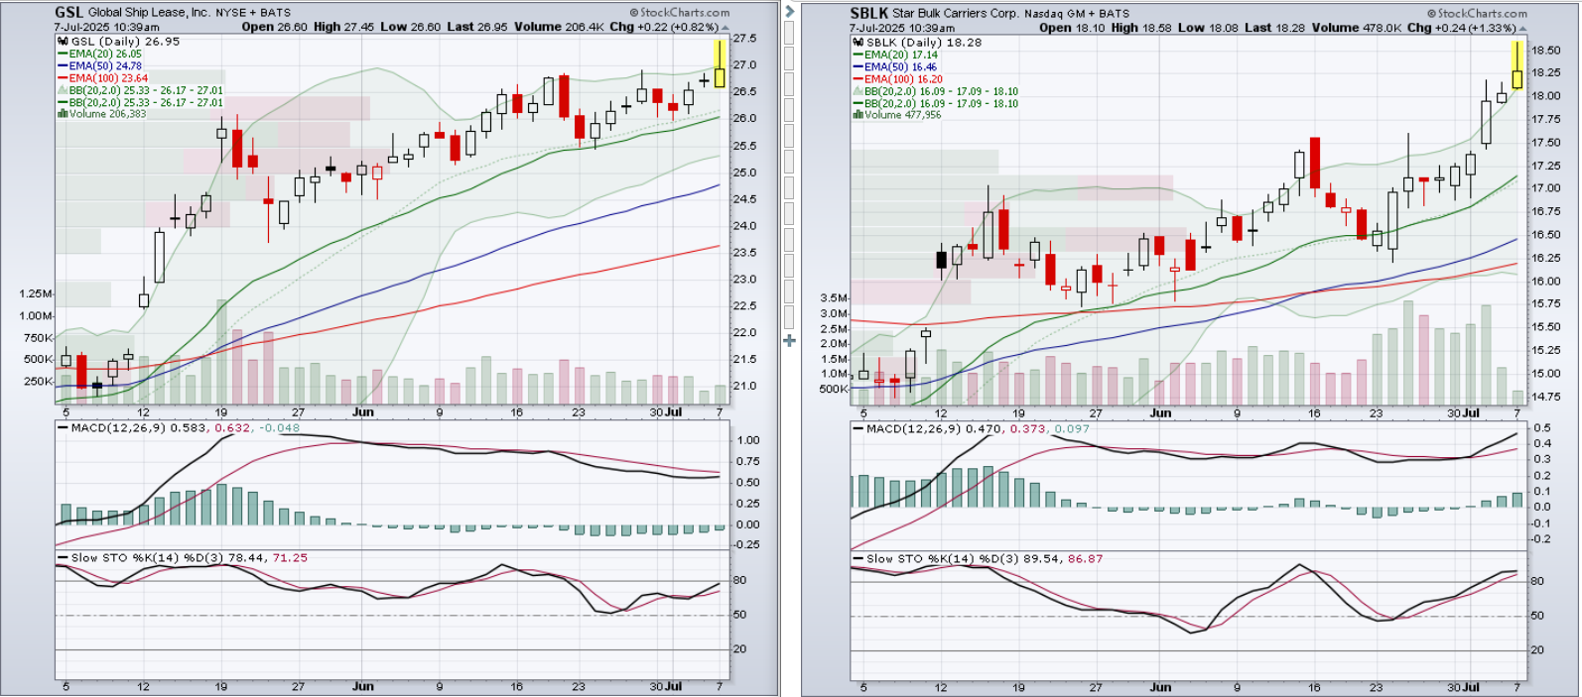Image resolution: width=1582 pixels, height=697 pixels.
Task: Click the candlestick icon beside GSL (Daily)
Action: point(63,43)
